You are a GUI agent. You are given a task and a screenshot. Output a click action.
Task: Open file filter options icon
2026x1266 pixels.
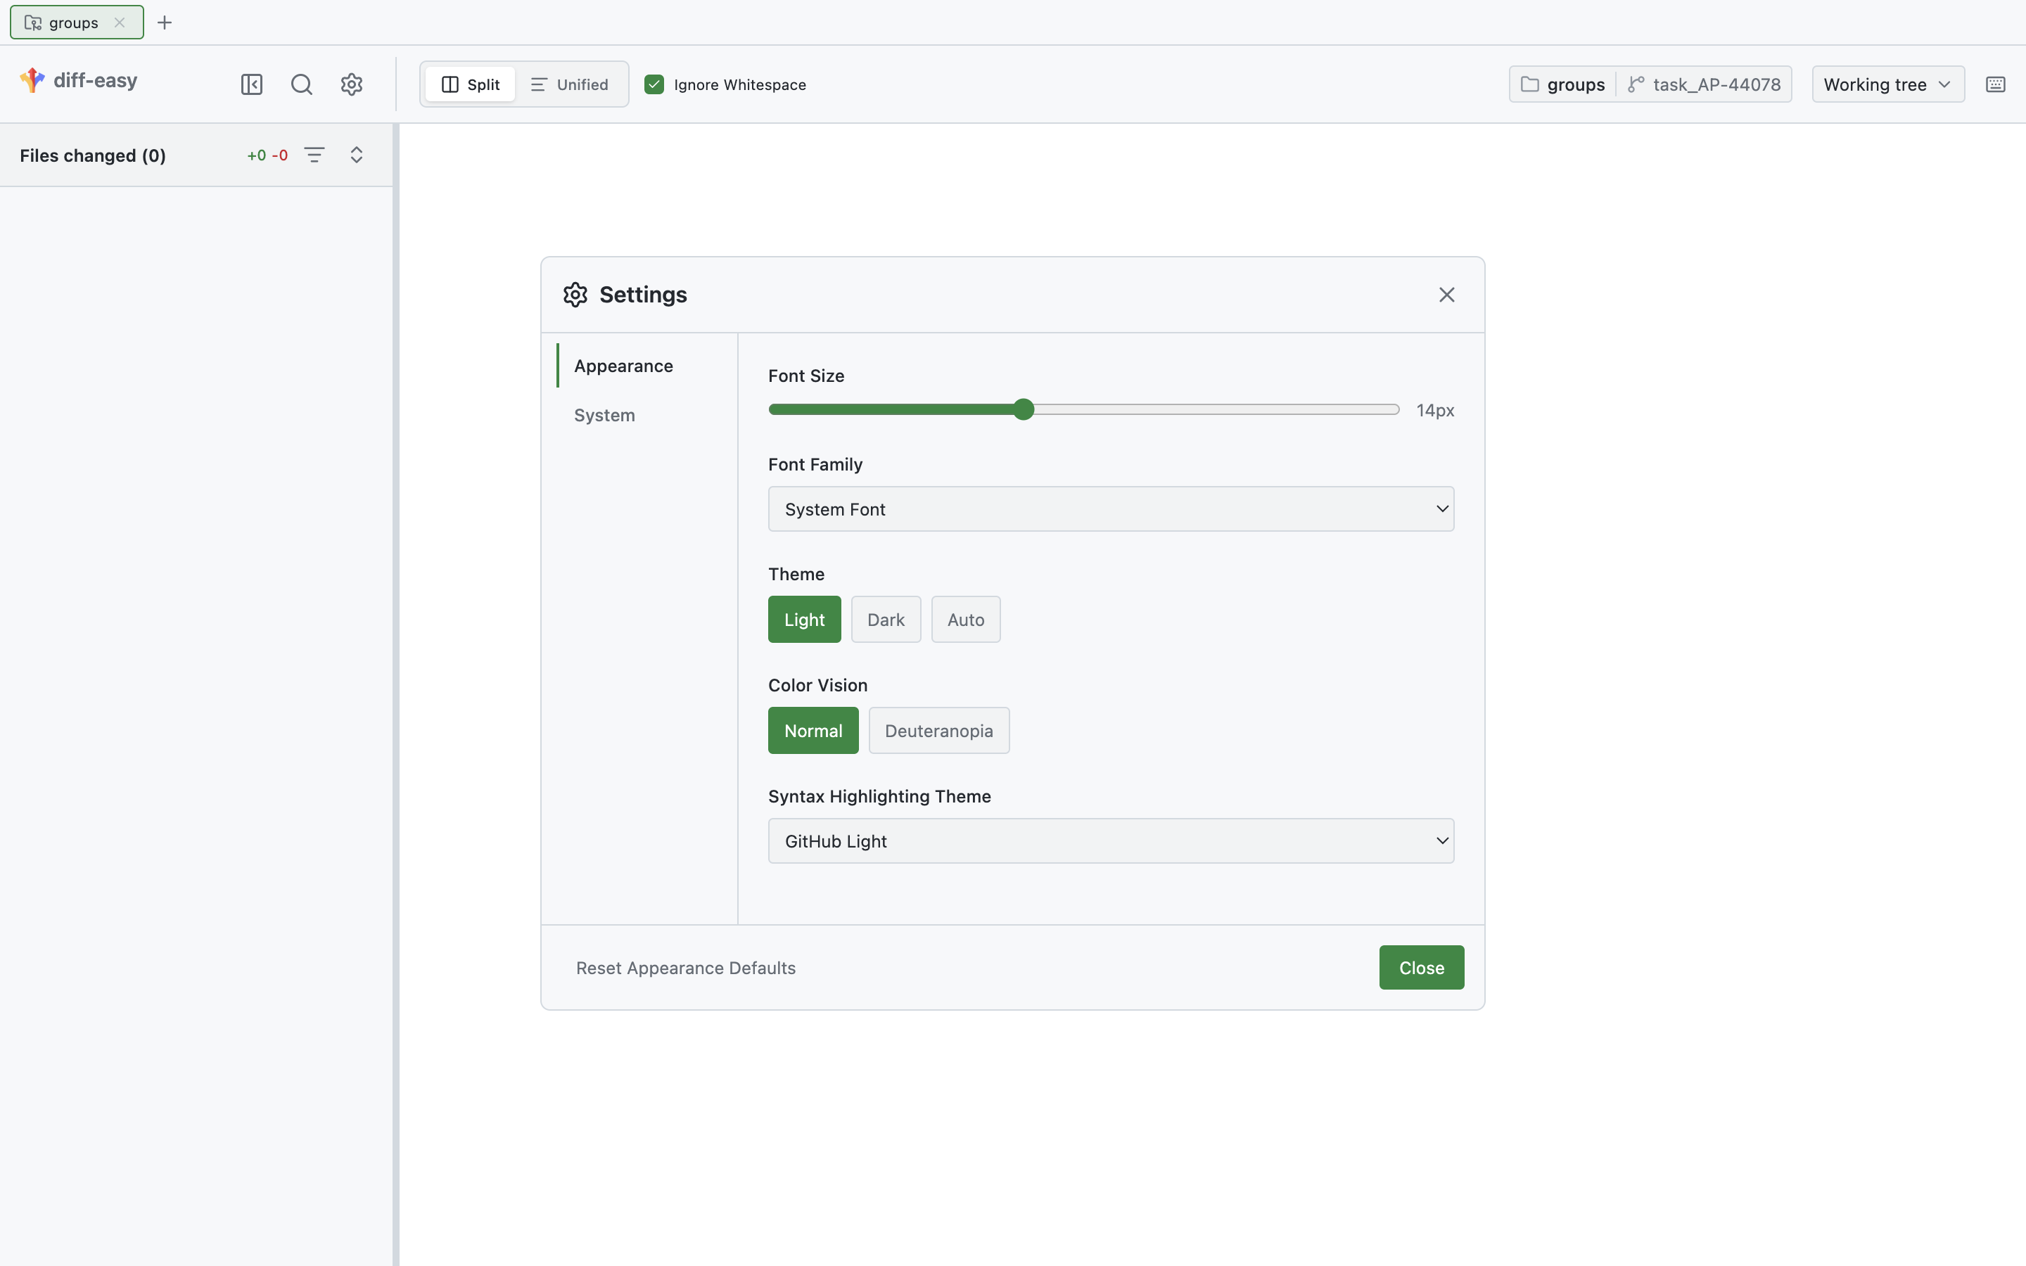(314, 155)
